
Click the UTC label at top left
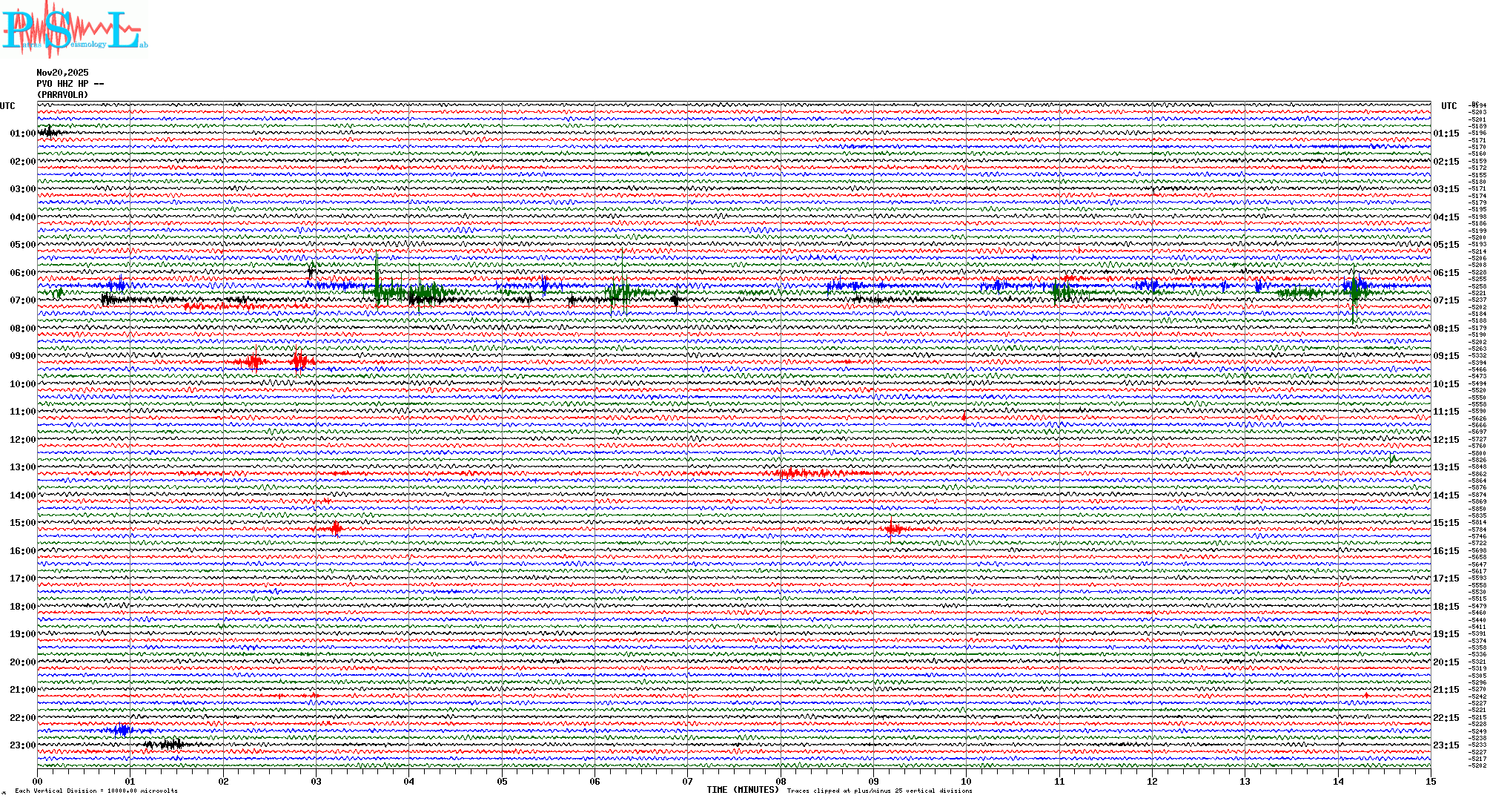[x=7, y=106]
